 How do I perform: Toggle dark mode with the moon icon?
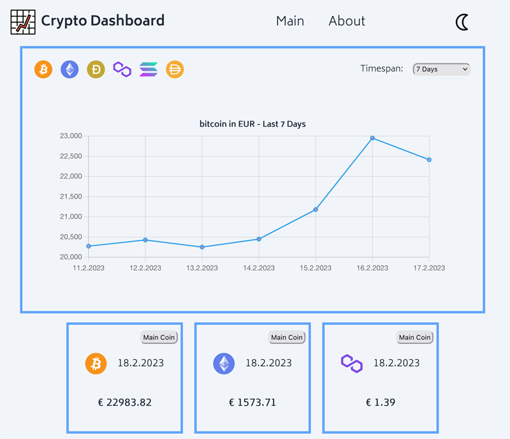tap(462, 21)
